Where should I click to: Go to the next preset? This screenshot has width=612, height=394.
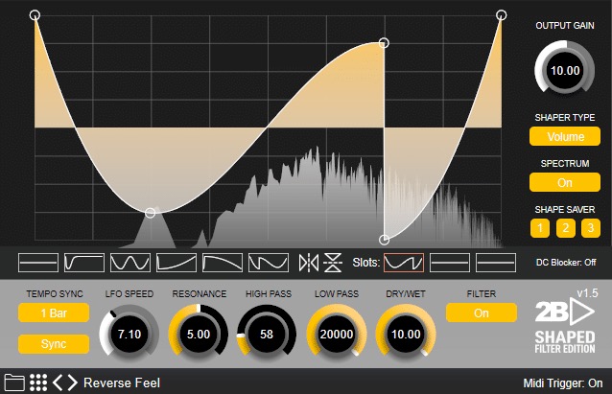click(x=73, y=382)
